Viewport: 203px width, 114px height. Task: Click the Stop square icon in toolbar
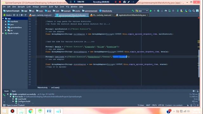tap(173, 11)
